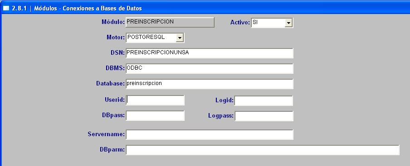Viewport: 410px width, 166px height.
Task: Click the DBpass input field
Action: [x=155, y=116]
